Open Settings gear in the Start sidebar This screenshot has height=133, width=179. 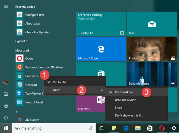[6, 106]
